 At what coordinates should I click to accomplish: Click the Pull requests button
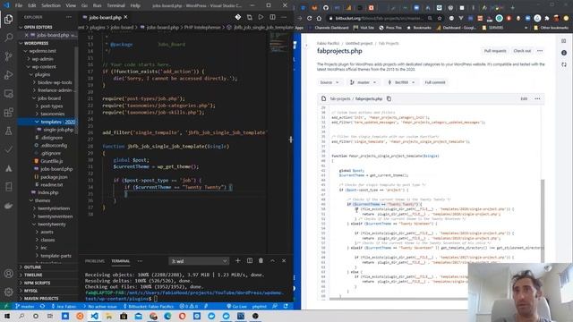pyautogui.click(x=495, y=51)
